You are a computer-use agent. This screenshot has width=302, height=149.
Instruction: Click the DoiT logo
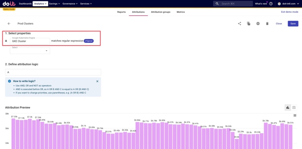(x=9, y=4)
